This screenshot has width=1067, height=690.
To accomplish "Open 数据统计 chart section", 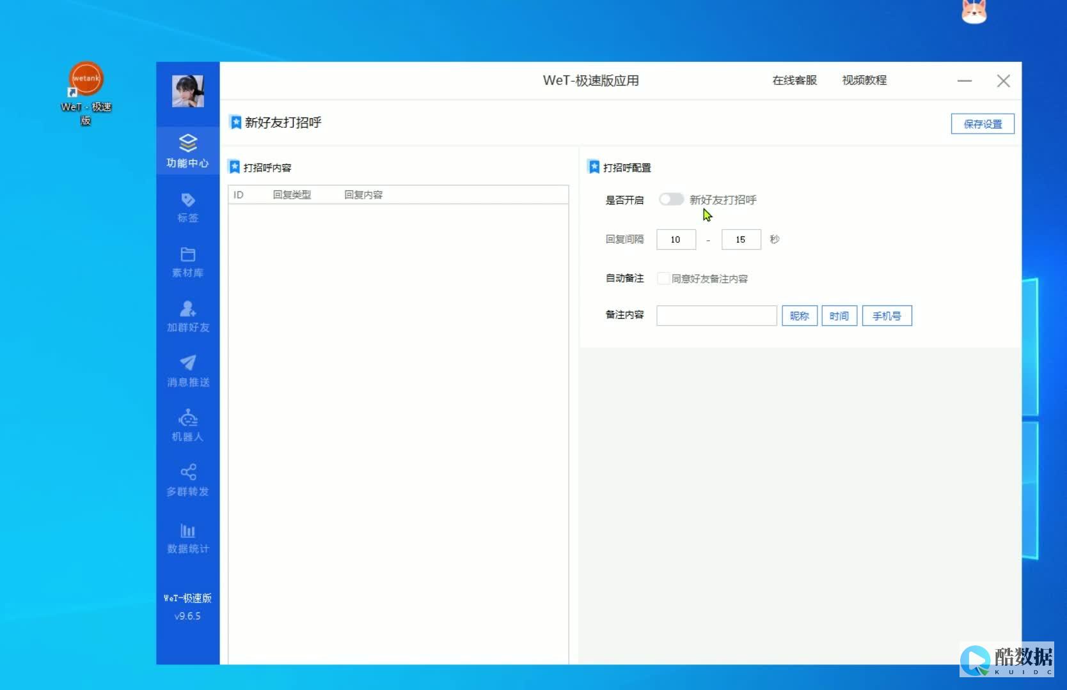I will point(187,538).
